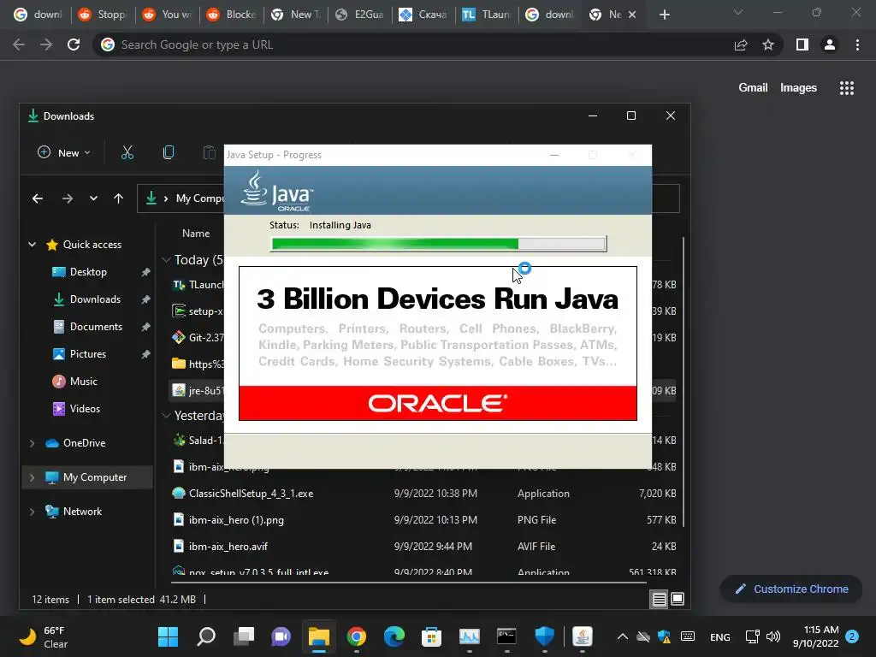This screenshot has height=657, width=876.
Task: Click the explorer vertical scrollbar
Action: (x=684, y=382)
